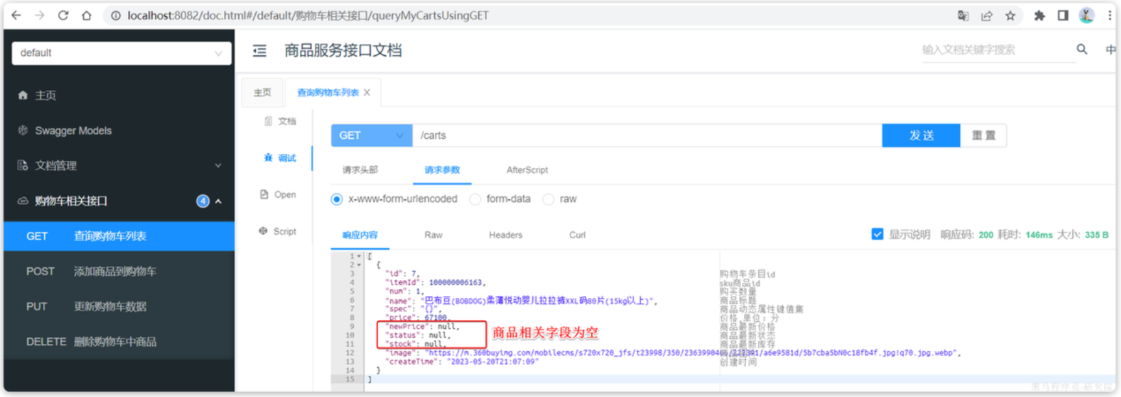Click the /carts URL input field
Image resolution: width=1121 pixels, height=397 pixels.
click(x=647, y=136)
